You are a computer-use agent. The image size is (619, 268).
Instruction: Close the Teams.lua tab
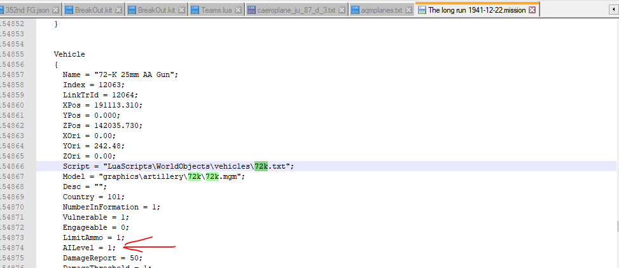pos(238,10)
